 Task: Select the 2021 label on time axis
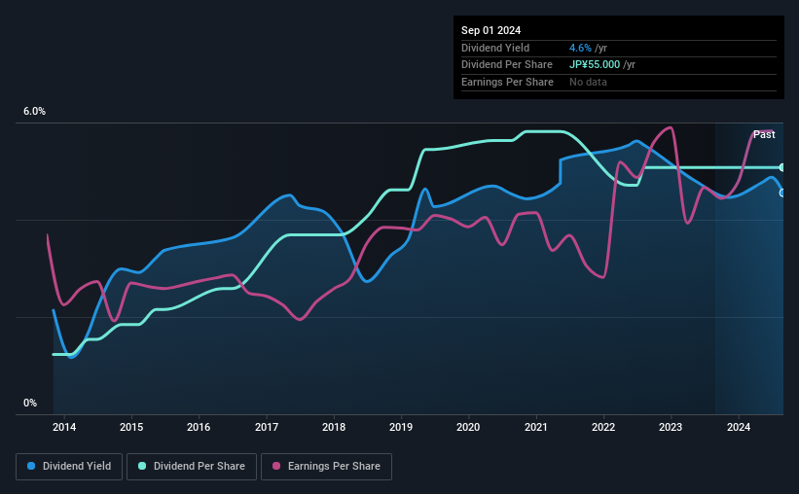[536, 427]
